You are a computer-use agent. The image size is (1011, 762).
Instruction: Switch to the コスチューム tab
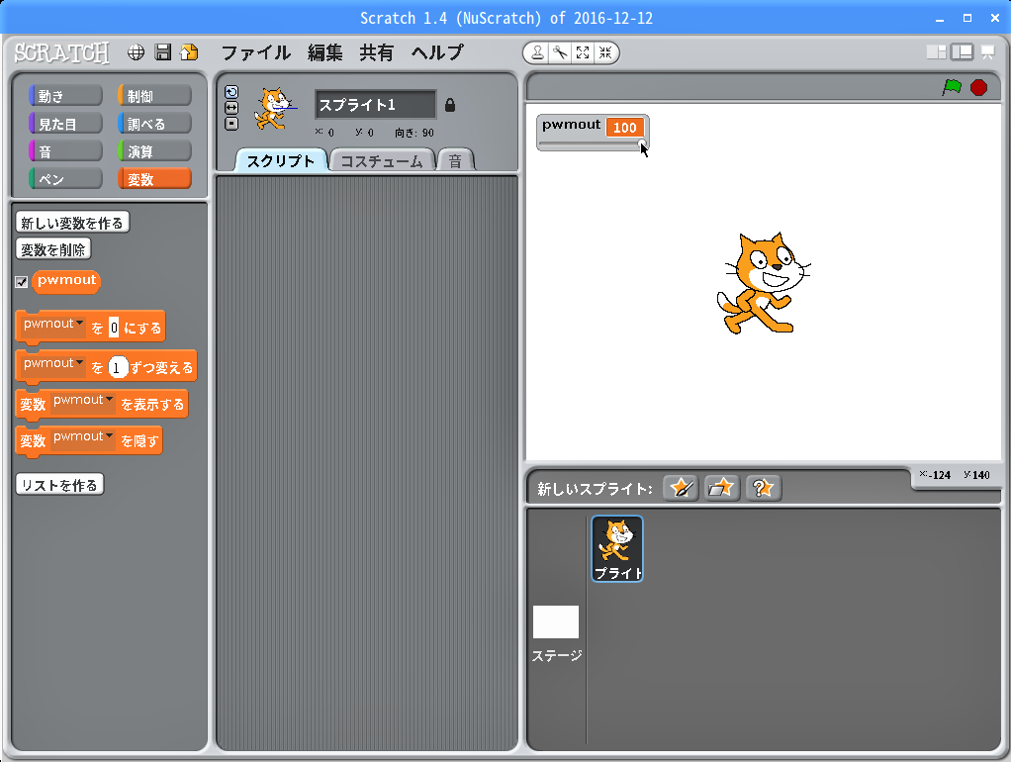(381, 161)
